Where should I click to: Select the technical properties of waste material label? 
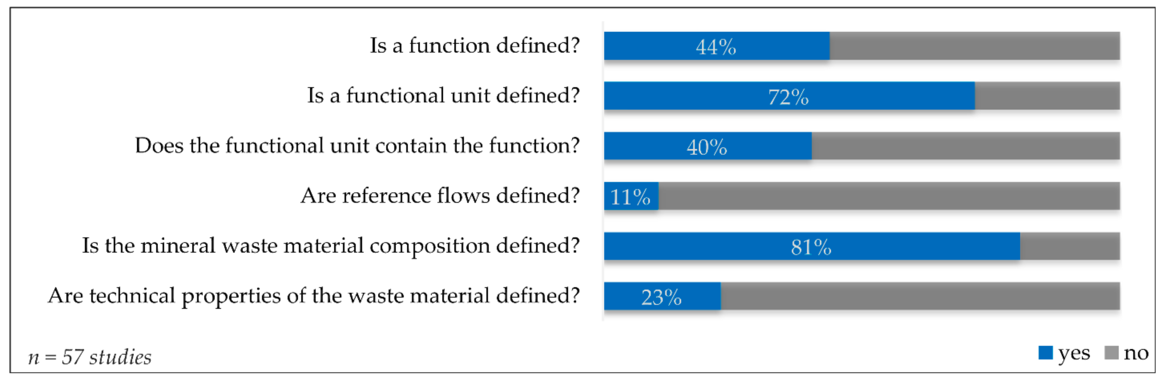pyautogui.click(x=314, y=296)
